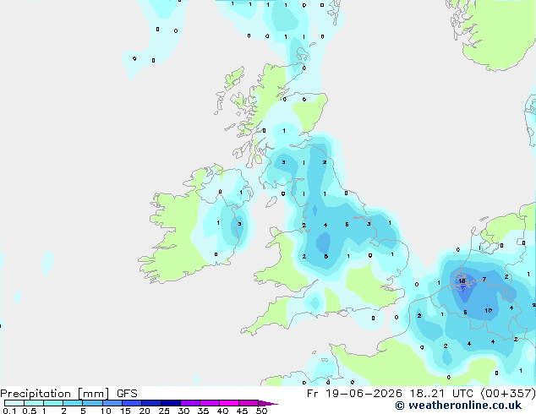Screen dimensions: 536x414
Task: Click the 40–45 mm magenta legend swatch
Action: click(x=229, y=403)
